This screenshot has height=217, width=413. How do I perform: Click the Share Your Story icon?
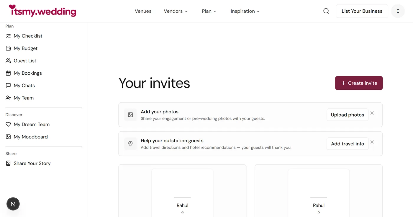pyautogui.click(x=8, y=164)
